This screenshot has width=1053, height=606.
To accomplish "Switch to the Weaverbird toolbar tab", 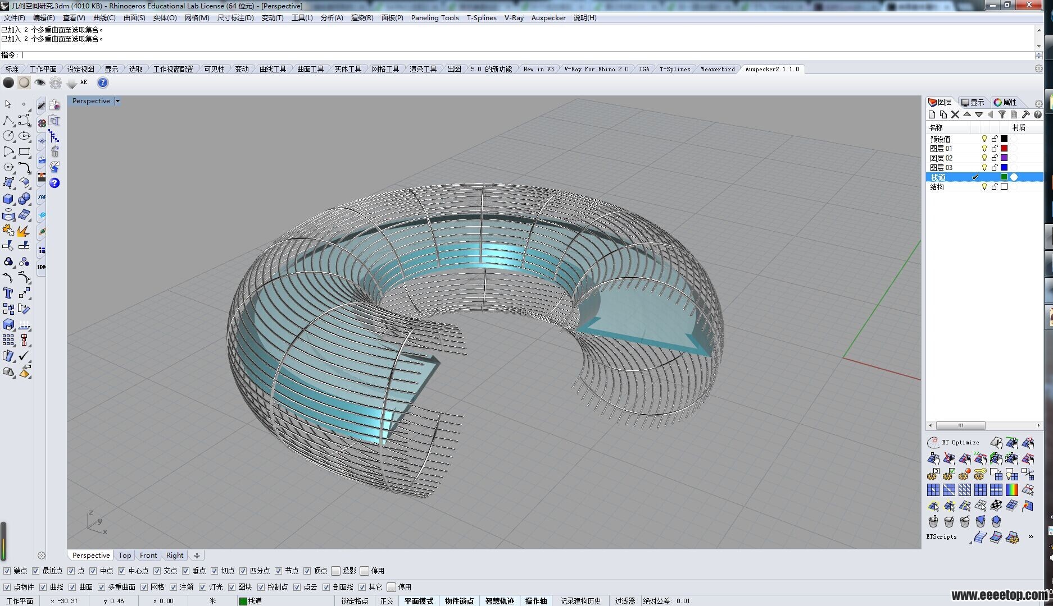I will tap(718, 69).
